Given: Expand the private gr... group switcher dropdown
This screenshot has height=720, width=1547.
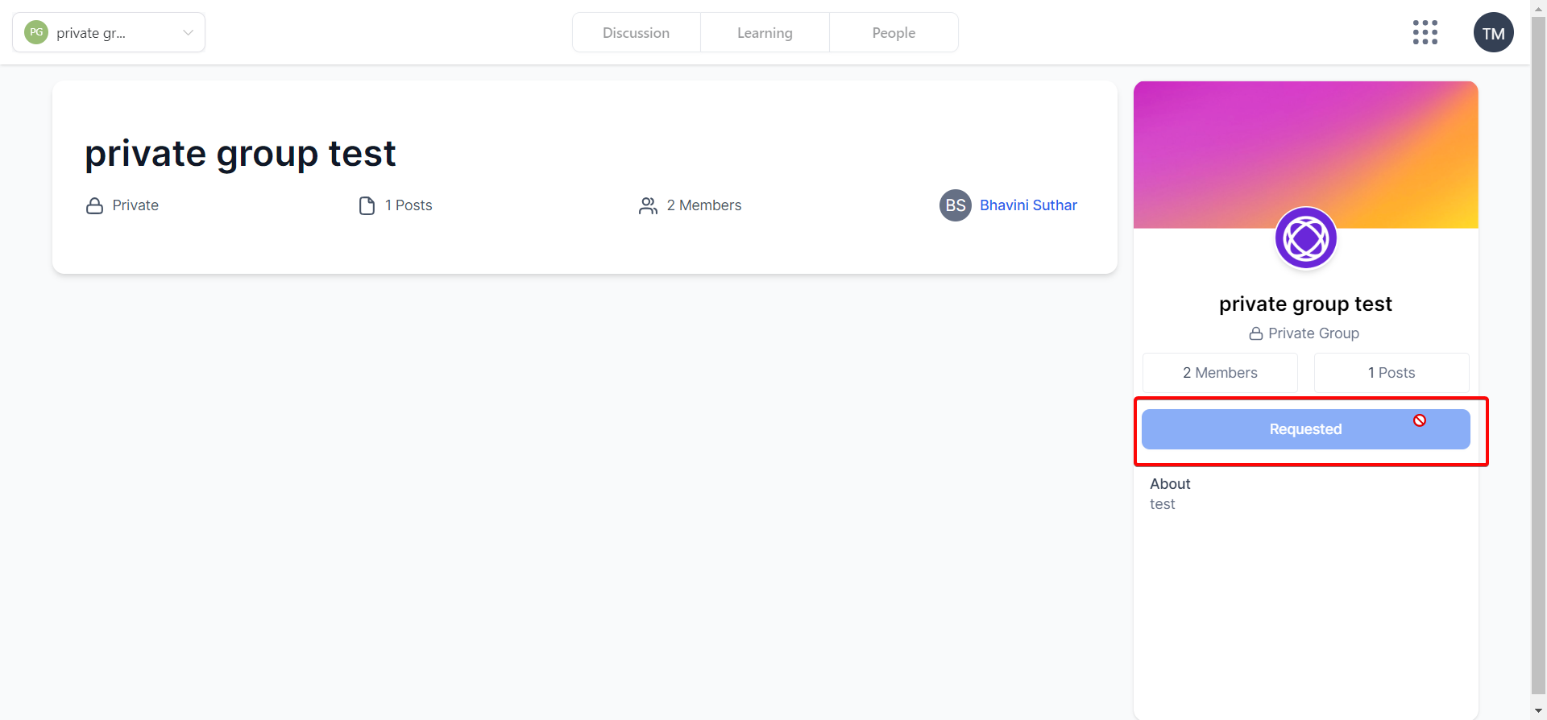Looking at the screenshot, I should pyautogui.click(x=109, y=32).
